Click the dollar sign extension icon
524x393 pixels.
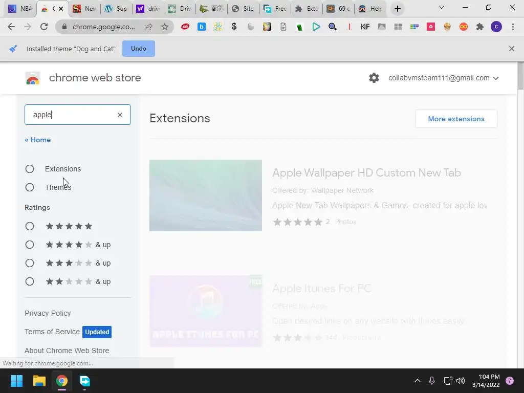point(234,27)
